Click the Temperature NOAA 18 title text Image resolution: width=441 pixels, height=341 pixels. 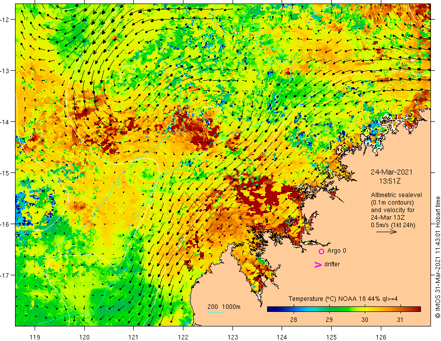coord(343,299)
